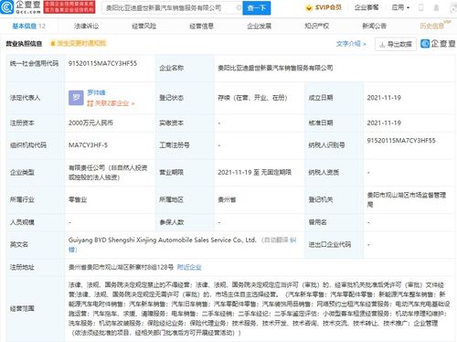457x342 pixels.
Task: Click the 导出数据 export button
Action: click(396, 45)
